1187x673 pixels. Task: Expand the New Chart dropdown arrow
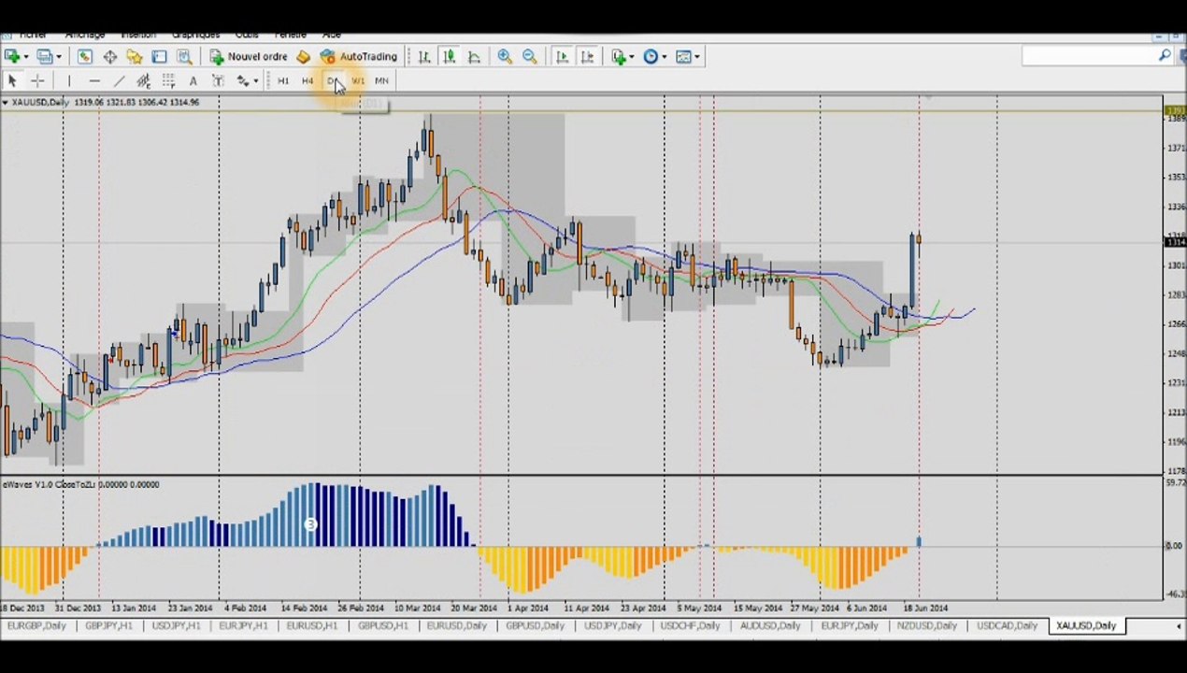click(25, 57)
